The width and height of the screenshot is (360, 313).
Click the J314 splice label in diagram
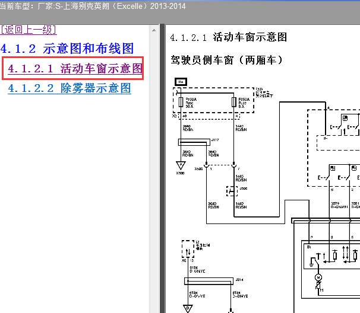(x=239, y=280)
